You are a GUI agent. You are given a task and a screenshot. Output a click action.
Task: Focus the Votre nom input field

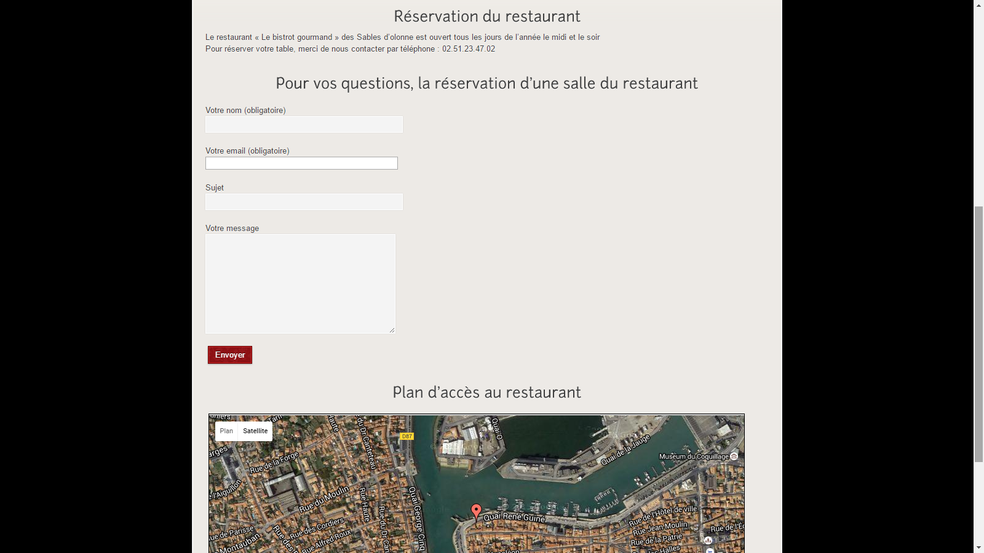(x=304, y=125)
